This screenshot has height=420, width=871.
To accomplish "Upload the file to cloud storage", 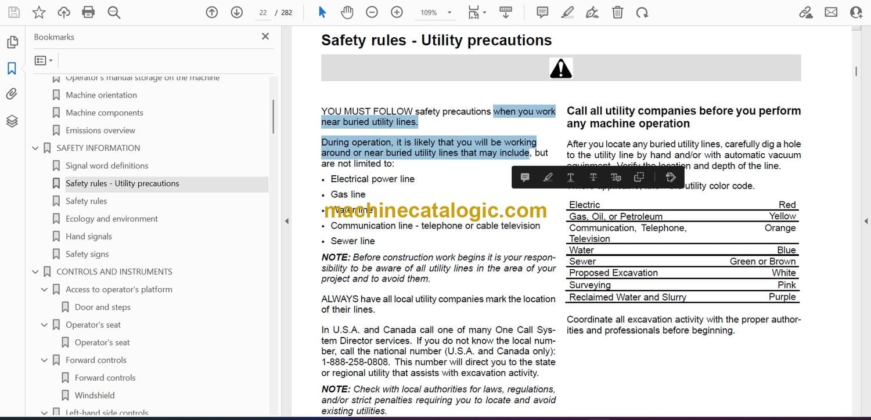I will click(x=64, y=12).
